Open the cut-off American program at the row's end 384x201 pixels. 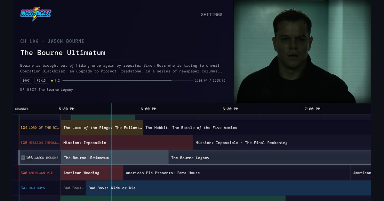pyautogui.click(x=361, y=173)
